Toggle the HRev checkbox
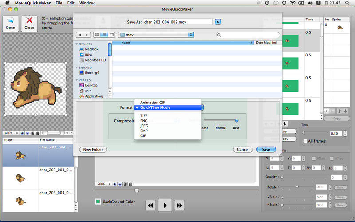Image resolution: width=355 pixels, height=222 pixels. click(331, 159)
